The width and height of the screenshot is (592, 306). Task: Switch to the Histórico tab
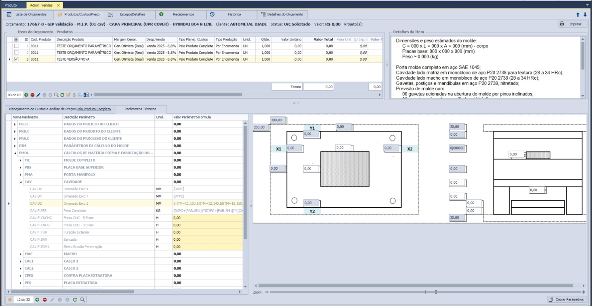coord(231,15)
